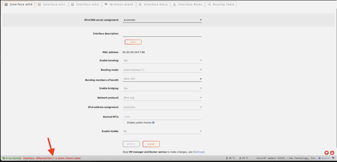This screenshot has width=337, height=162.
Task: Open the Interface eth0 tab
Action: coord(19,4)
